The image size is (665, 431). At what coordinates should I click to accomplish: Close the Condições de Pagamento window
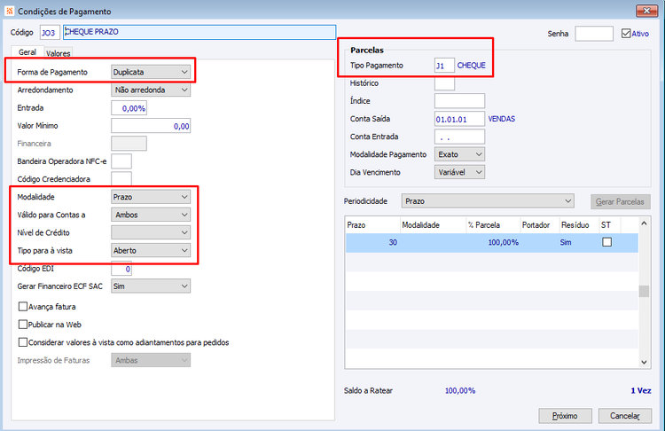[646, 11]
